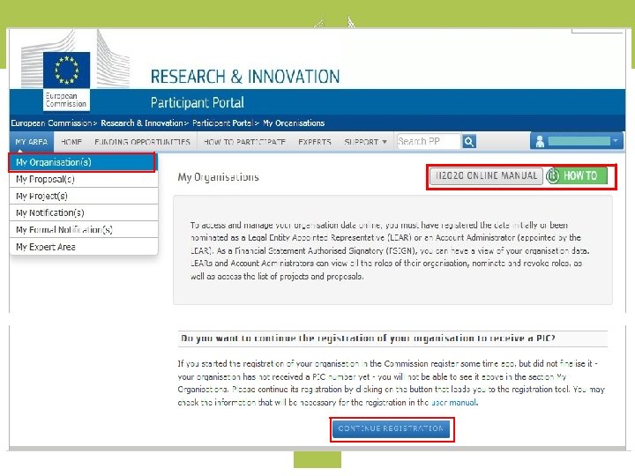The width and height of the screenshot is (635, 476).
Task: Focus the Search PP input field
Action: [429, 142]
